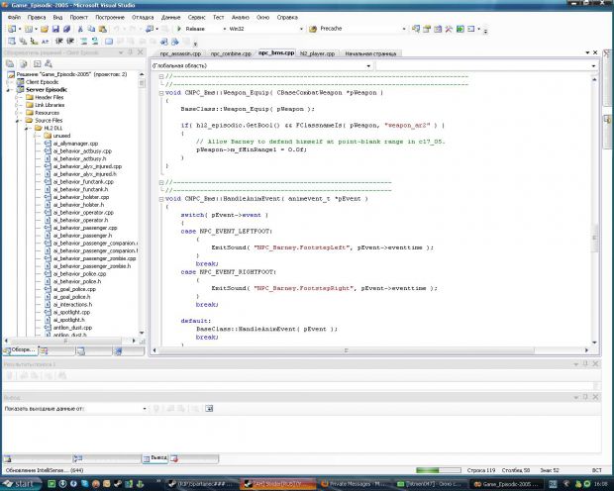Click the Solution Explorer scroll-down arrow
This screenshot has height=491, width=614.
point(142,333)
